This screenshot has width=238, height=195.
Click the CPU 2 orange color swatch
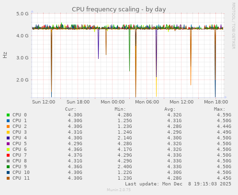(x=8, y=126)
